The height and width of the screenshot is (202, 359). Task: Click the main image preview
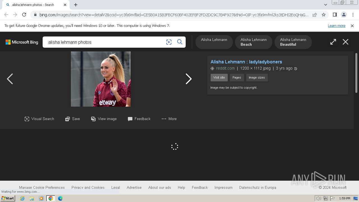pyautogui.click(x=101, y=79)
